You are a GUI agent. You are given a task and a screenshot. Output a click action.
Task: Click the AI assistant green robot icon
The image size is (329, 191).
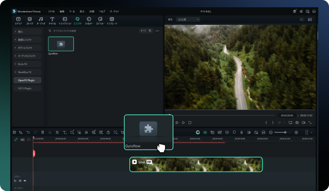click(198, 132)
